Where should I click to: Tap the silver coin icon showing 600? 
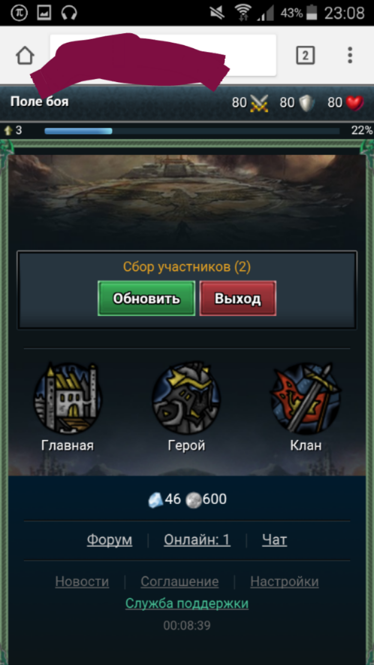pos(193,500)
